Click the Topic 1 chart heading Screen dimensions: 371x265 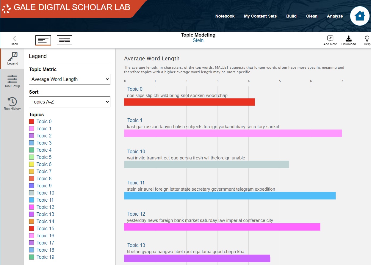pos(135,120)
